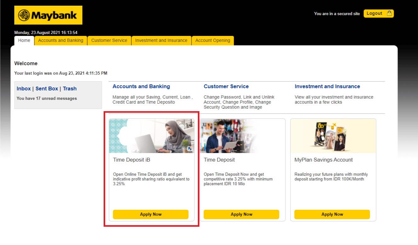Go to Investment and Insurance tab

click(161, 41)
